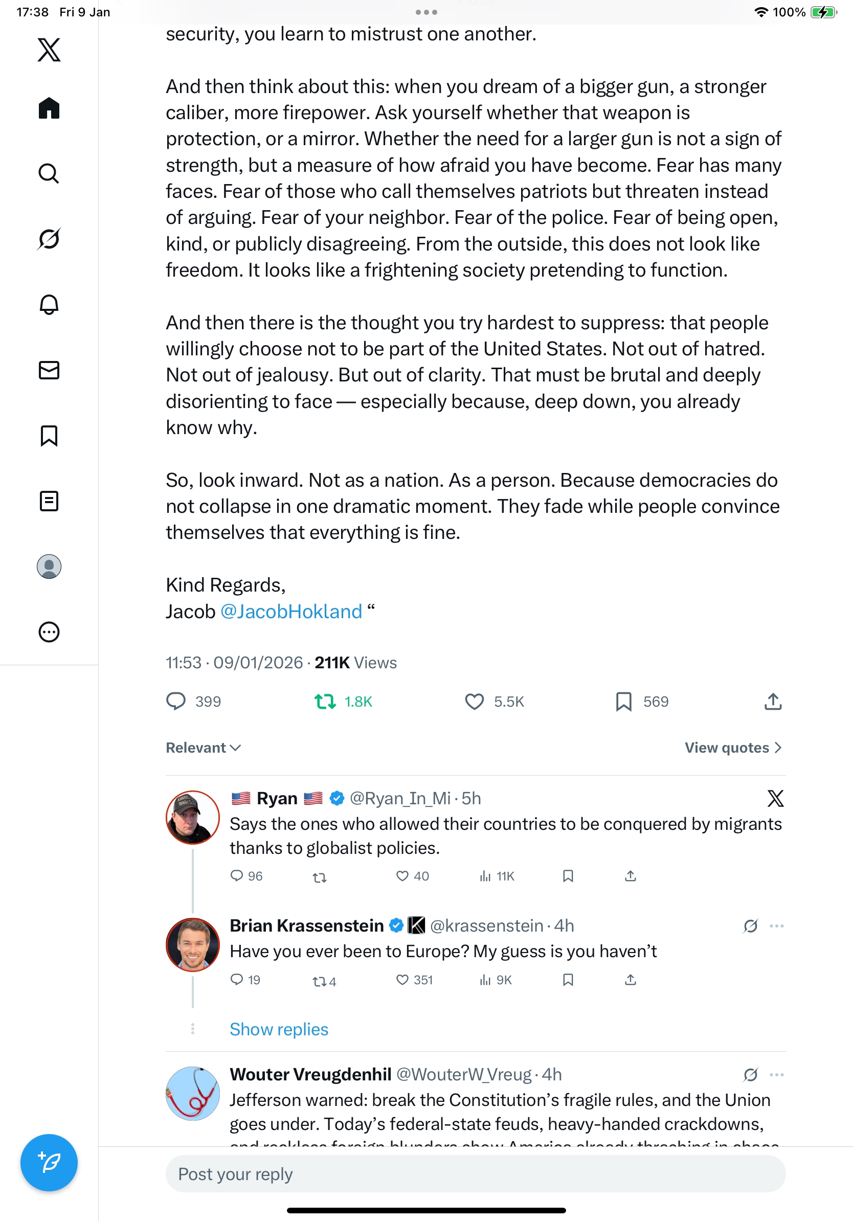
Task: Click the @JacobHokland mention link
Action: [x=291, y=612]
